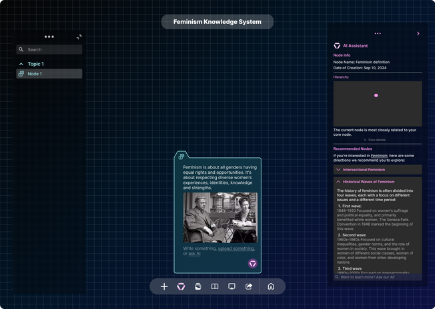Click 'Date of Creation: Sep 10, 2024' text
Image resolution: width=435 pixels, height=309 pixels.
[360, 68]
